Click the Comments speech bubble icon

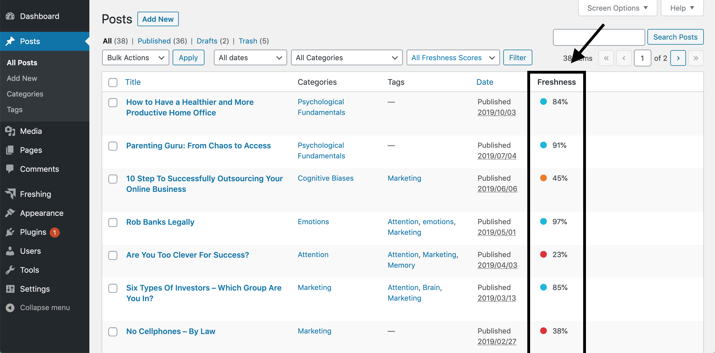pyautogui.click(x=10, y=169)
